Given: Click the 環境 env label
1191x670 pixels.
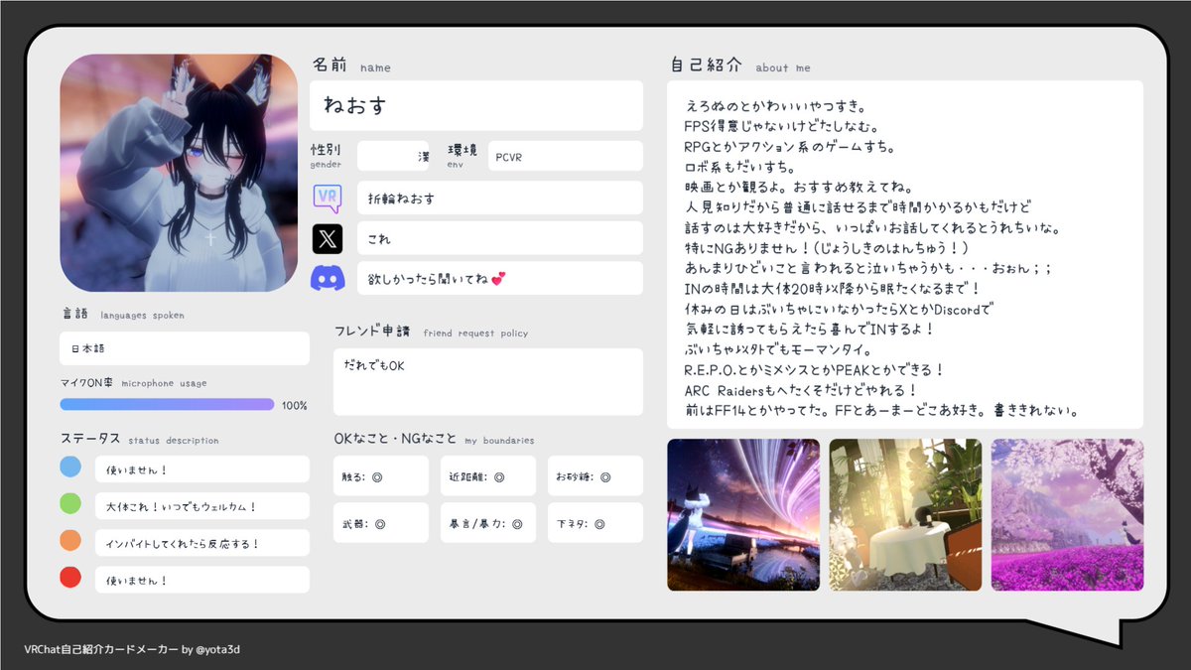Looking at the screenshot, I should [462, 155].
